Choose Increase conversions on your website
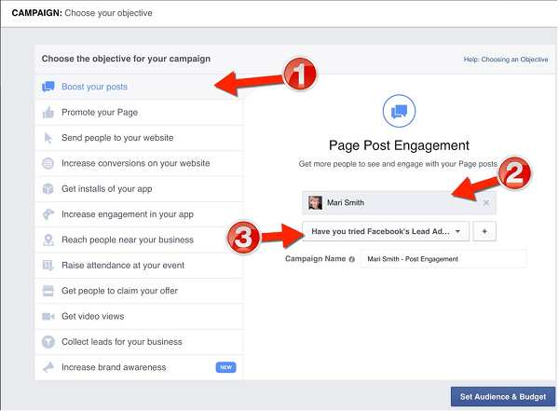The image size is (559, 411). [x=139, y=163]
